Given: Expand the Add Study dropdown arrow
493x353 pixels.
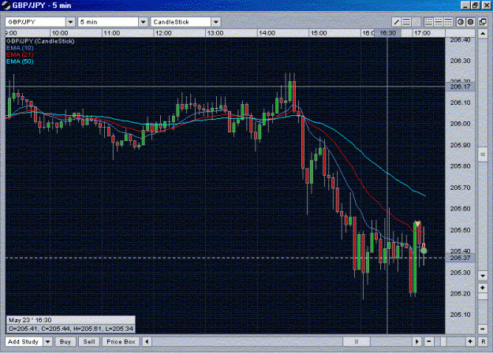Looking at the screenshot, I should (x=47, y=341).
